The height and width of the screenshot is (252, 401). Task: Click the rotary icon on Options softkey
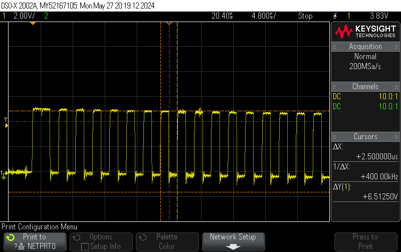(77, 237)
